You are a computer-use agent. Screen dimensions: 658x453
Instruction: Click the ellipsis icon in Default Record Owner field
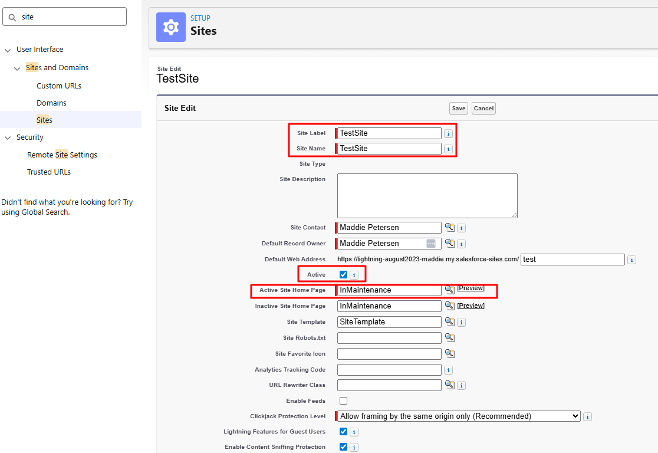[x=431, y=244]
